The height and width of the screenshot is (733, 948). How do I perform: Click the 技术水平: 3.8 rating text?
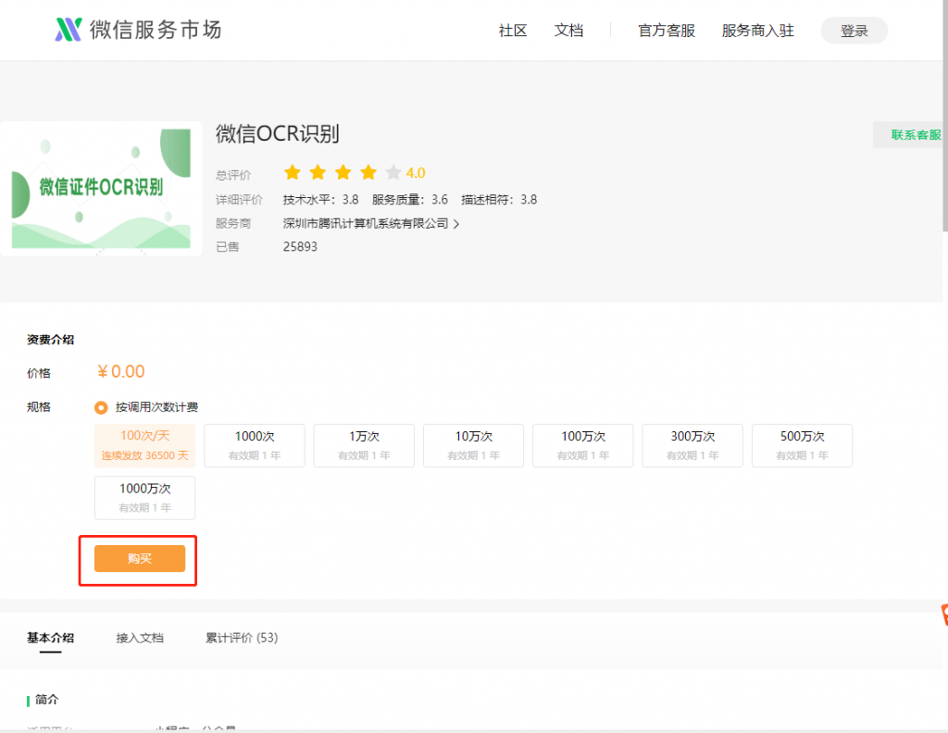[320, 200]
